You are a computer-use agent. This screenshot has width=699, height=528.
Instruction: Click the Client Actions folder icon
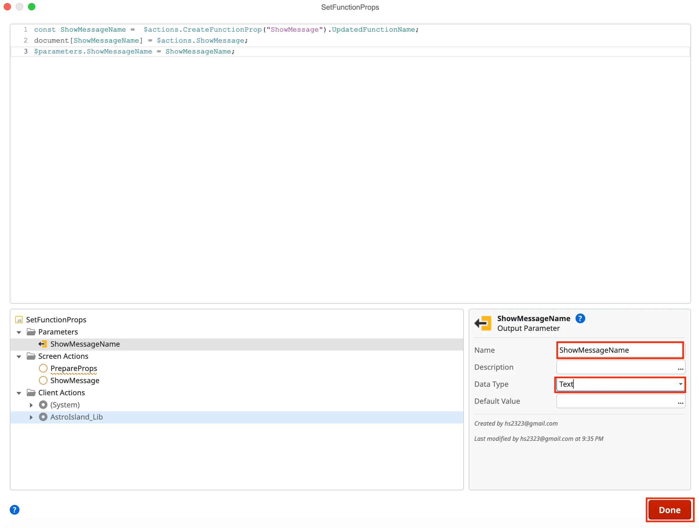(31, 393)
